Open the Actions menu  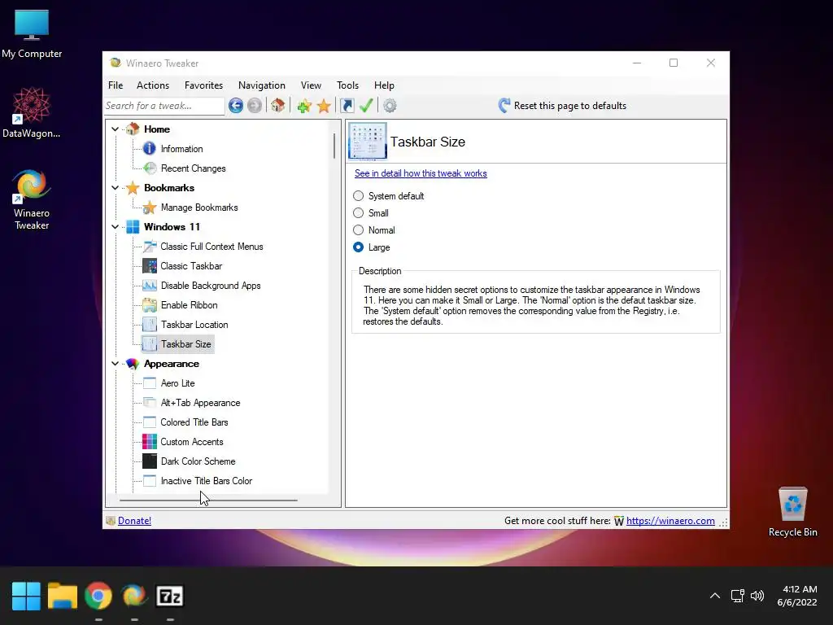tap(153, 85)
